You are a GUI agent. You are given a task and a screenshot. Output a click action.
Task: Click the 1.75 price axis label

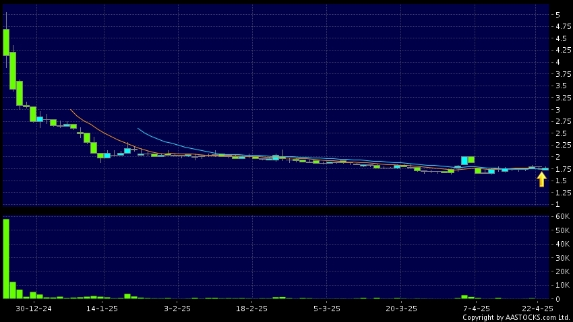[x=563, y=169]
